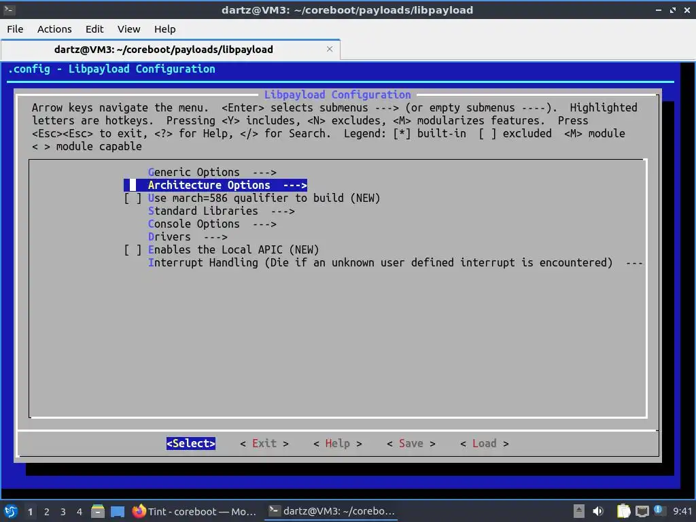Viewport: 696px width, 522px height.
Task: Click the <Select> button
Action: click(x=191, y=443)
